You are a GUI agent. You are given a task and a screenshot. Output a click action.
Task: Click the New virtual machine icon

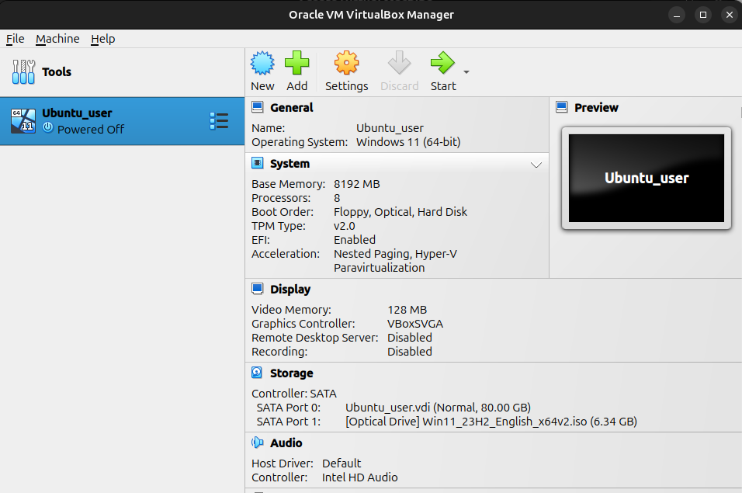(262, 63)
